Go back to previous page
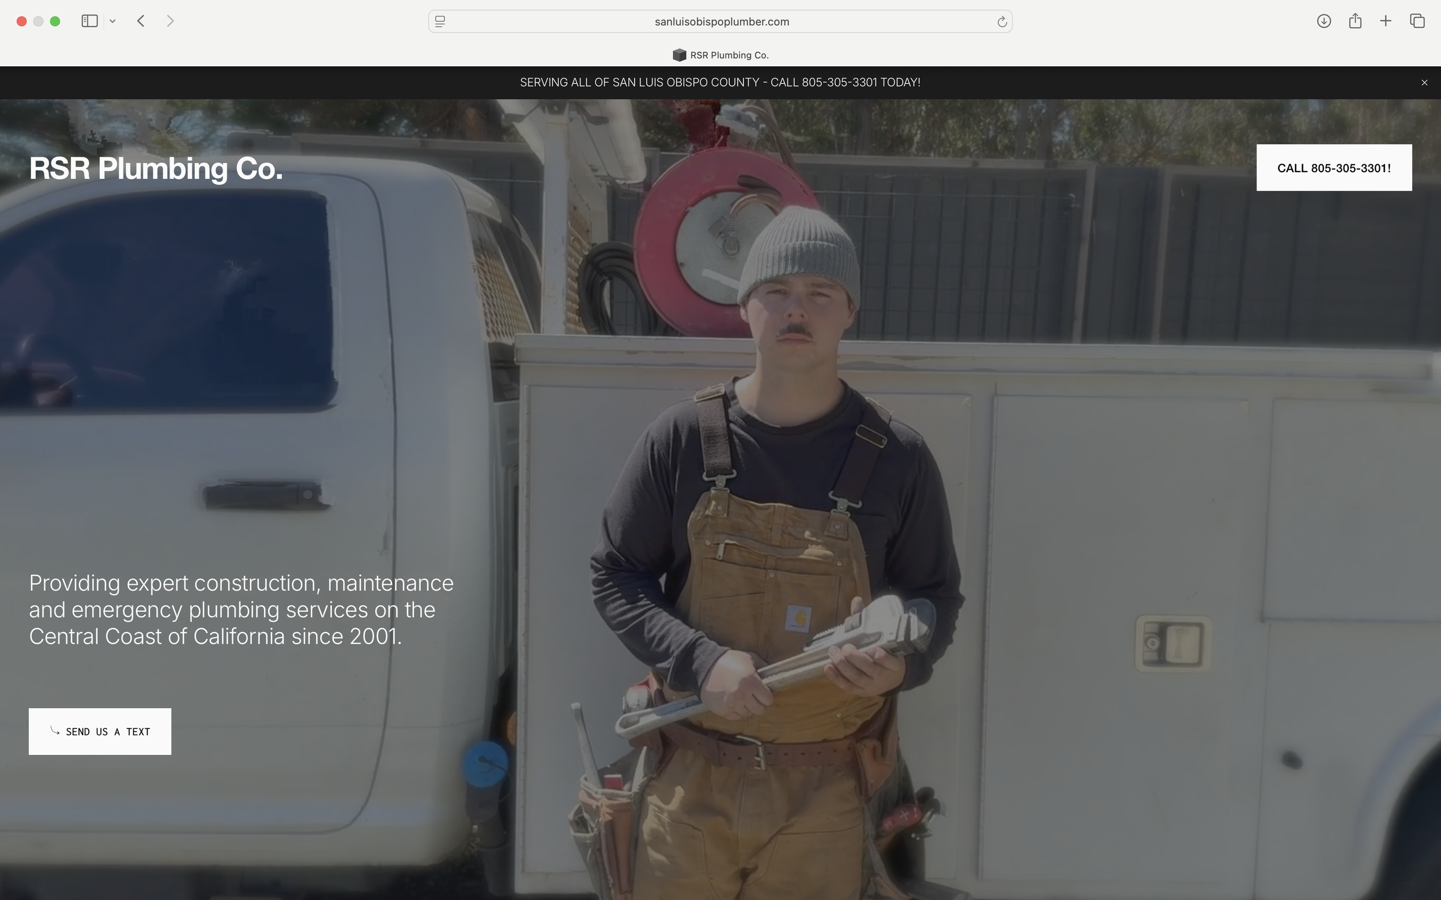 (x=141, y=21)
